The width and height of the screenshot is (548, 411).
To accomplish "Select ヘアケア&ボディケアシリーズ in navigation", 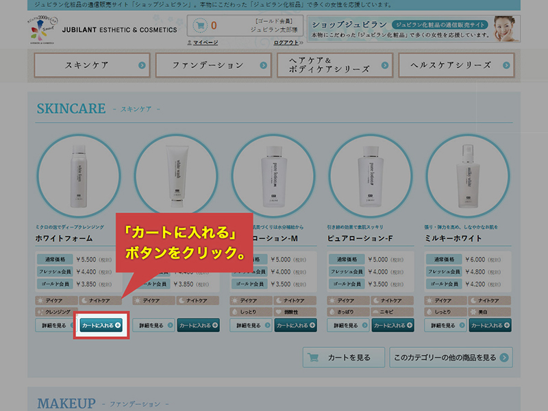I will click(x=335, y=65).
